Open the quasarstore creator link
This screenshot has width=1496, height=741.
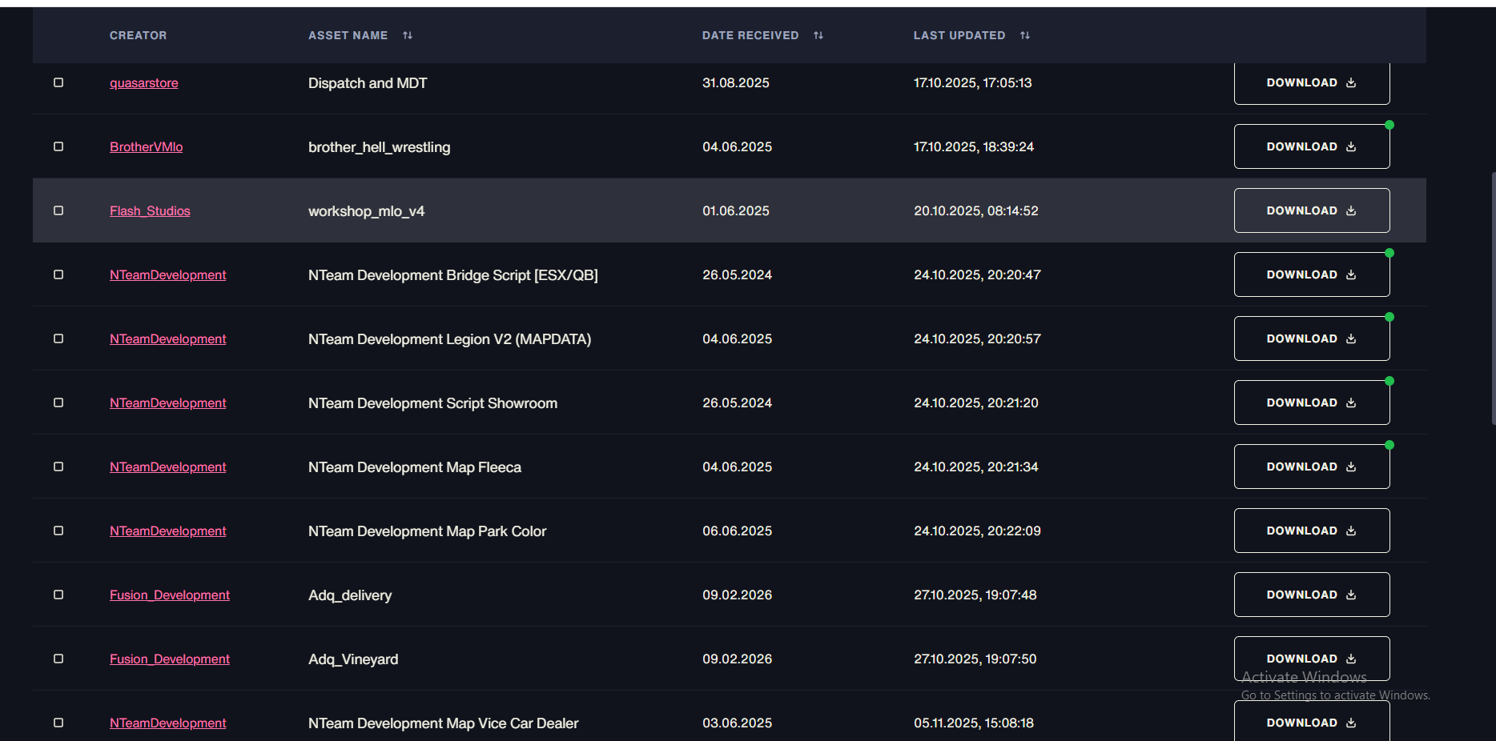(144, 83)
